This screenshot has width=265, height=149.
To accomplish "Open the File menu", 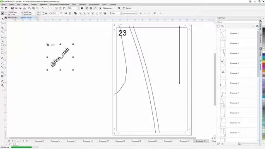I will coord(4,5).
